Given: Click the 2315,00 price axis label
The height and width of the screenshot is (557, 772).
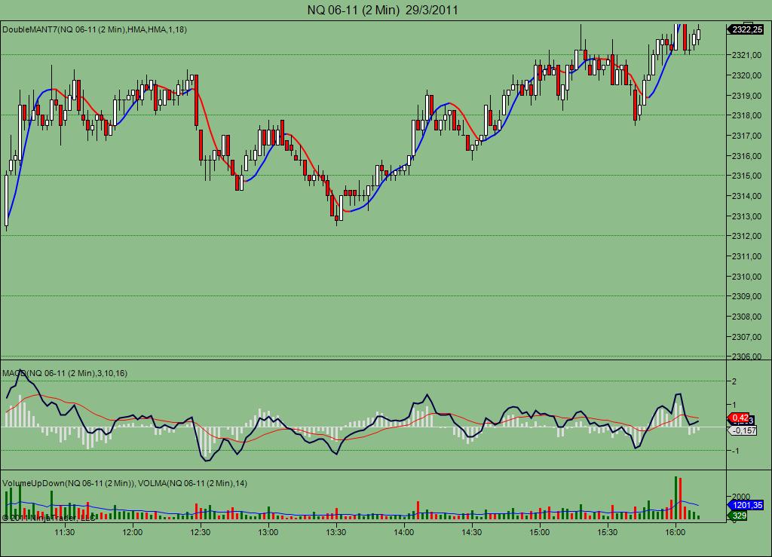Looking at the screenshot, I should click(x=747, y=176).
